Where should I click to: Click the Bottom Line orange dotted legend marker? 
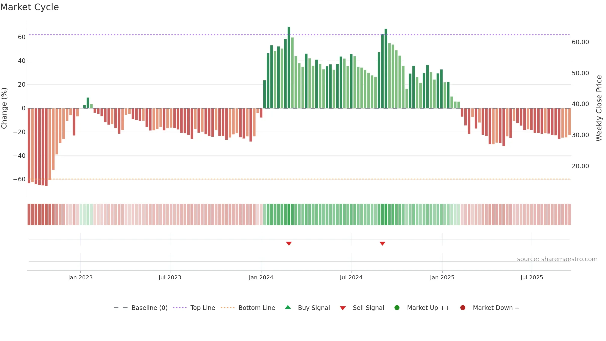coord(228,308)
